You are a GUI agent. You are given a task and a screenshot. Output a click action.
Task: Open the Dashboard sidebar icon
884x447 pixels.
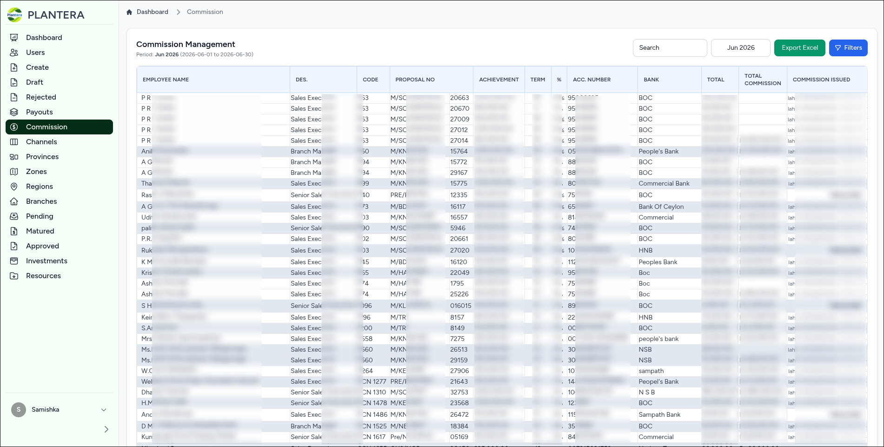tap(14, 38)
